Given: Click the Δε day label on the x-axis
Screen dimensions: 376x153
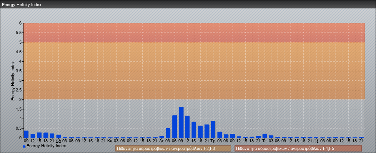Looking at the screenshot, I should tap(161, 141).
